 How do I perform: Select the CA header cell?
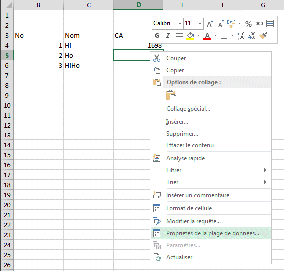coord(132,35)
